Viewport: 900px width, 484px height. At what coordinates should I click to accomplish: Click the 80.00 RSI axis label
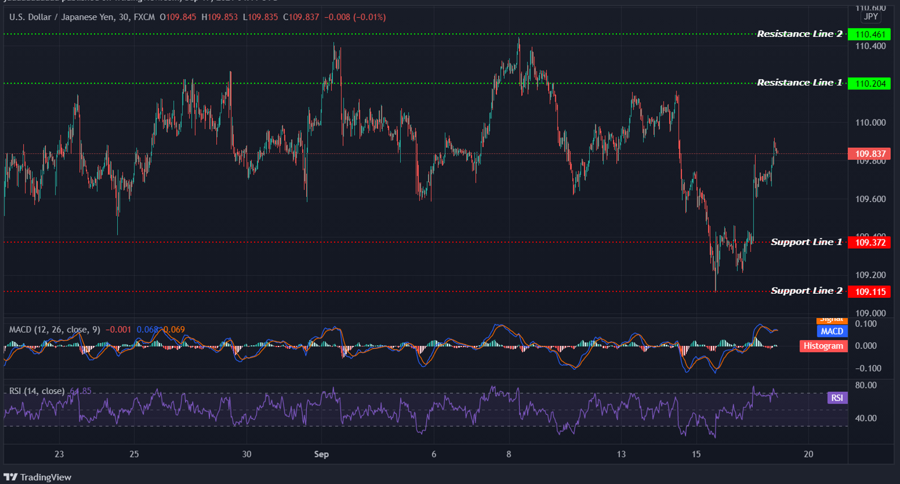click(866, 386)
